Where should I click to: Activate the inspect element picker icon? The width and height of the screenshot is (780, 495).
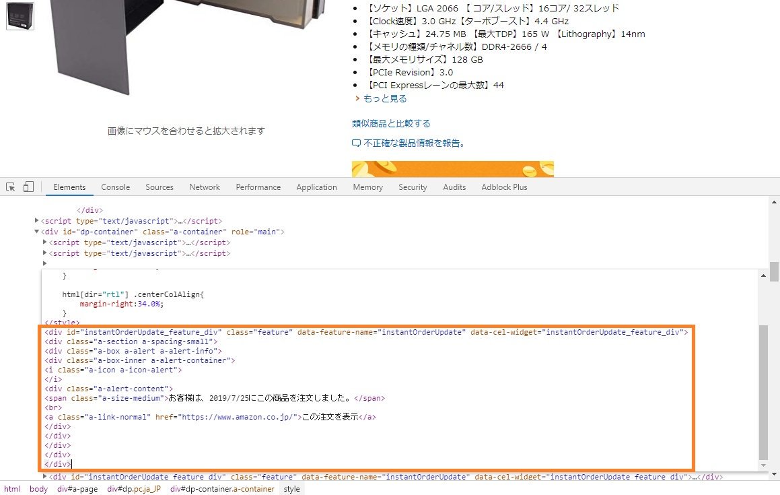[x=11, y=187]
